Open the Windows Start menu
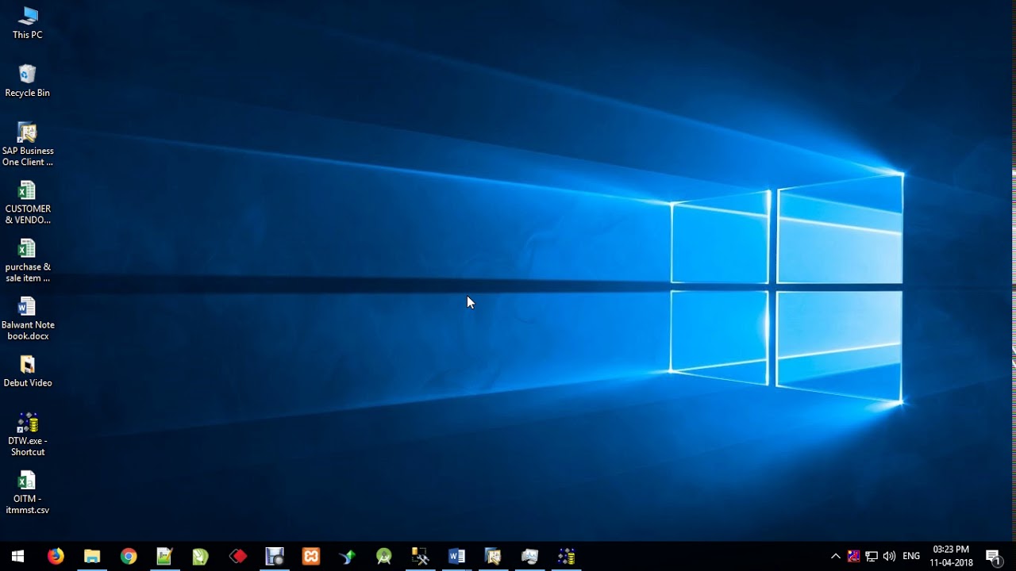Screen dimensions: 1016x571 17,556
